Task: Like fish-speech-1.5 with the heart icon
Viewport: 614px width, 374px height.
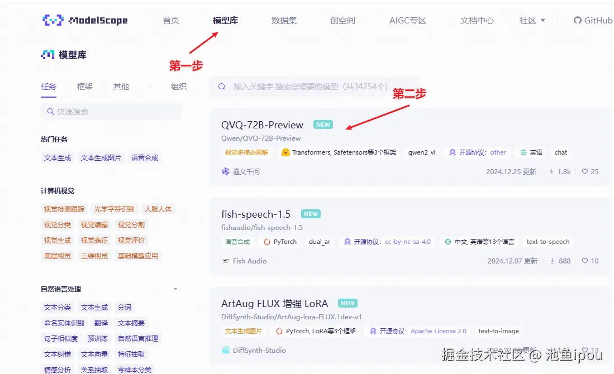Action: [x=584, y=261]
